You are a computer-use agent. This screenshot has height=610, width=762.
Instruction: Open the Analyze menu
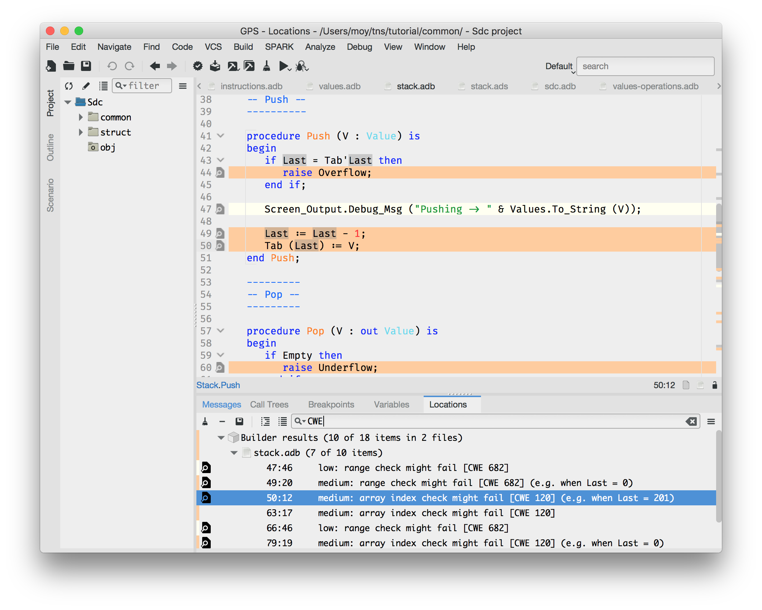(x=320, y=47)
